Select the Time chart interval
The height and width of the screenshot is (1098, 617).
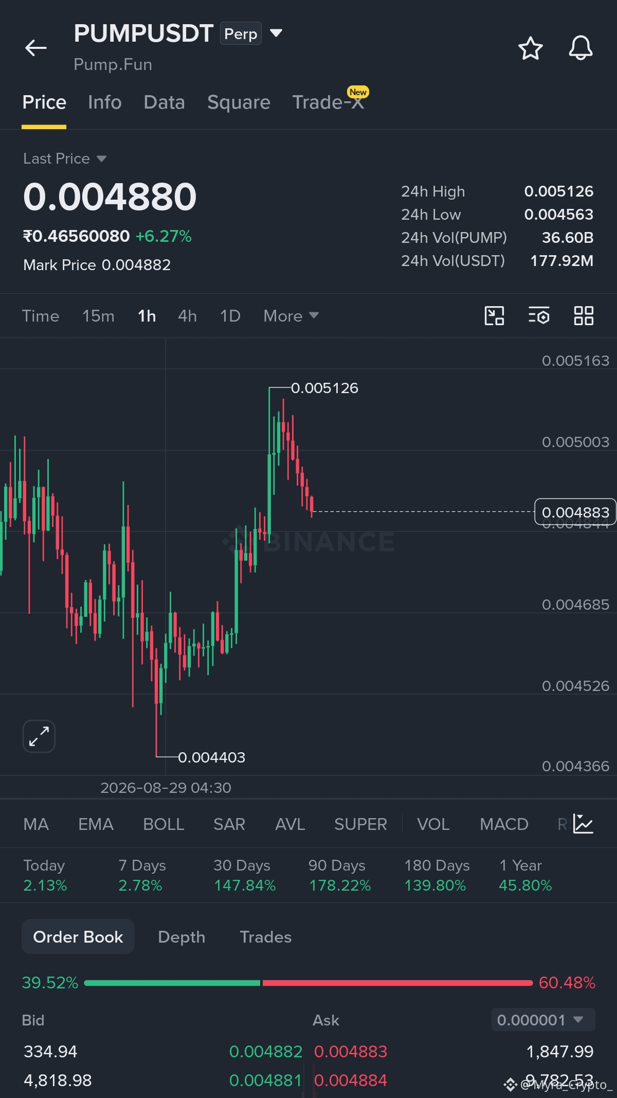(x=41, y=316)
